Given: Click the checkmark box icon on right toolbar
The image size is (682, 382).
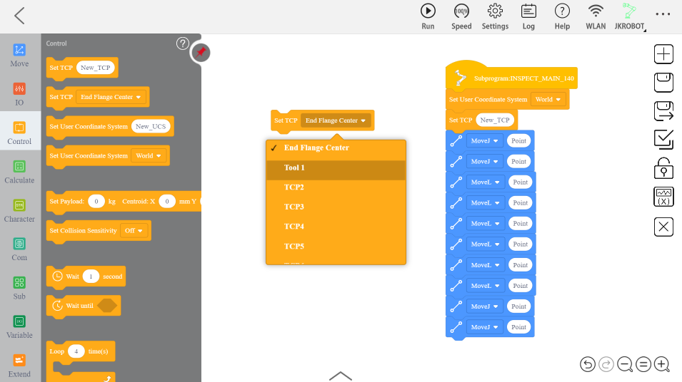Looking at the screenshot, I should [x=664, y=140].
